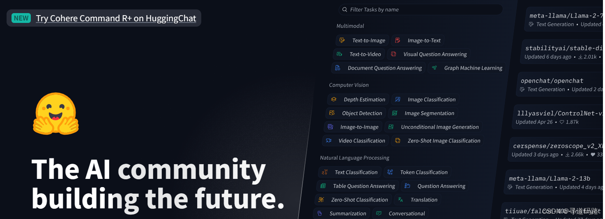Click the Image Classification icon

(x=398, y=99)
